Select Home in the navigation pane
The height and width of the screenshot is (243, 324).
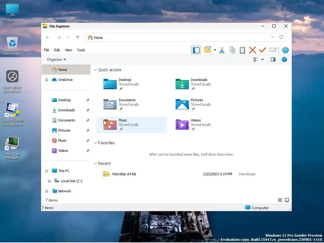pos(66,70)
